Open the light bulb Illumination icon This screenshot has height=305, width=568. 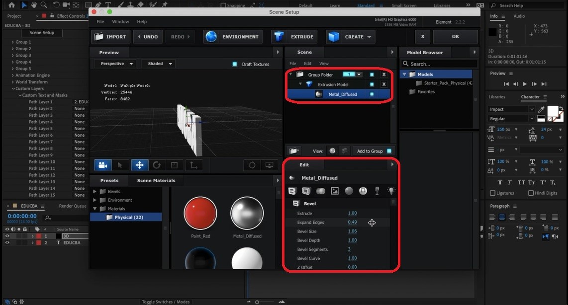(391, 191)
